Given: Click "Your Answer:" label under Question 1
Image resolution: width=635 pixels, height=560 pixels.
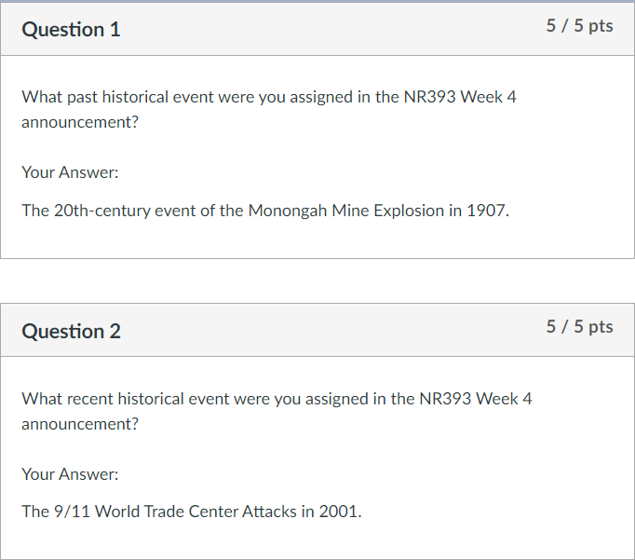Looking at the screenshot, I should 70,172.
